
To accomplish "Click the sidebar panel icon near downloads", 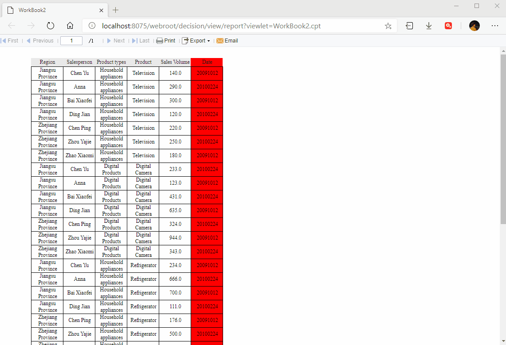I will pos(409,26).
